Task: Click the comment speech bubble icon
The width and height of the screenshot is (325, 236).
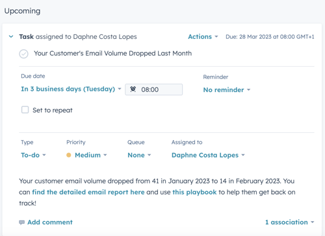Action: pos(21,222)
